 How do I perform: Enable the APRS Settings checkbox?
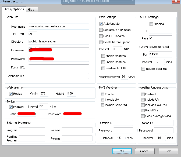tap(151, 24)
